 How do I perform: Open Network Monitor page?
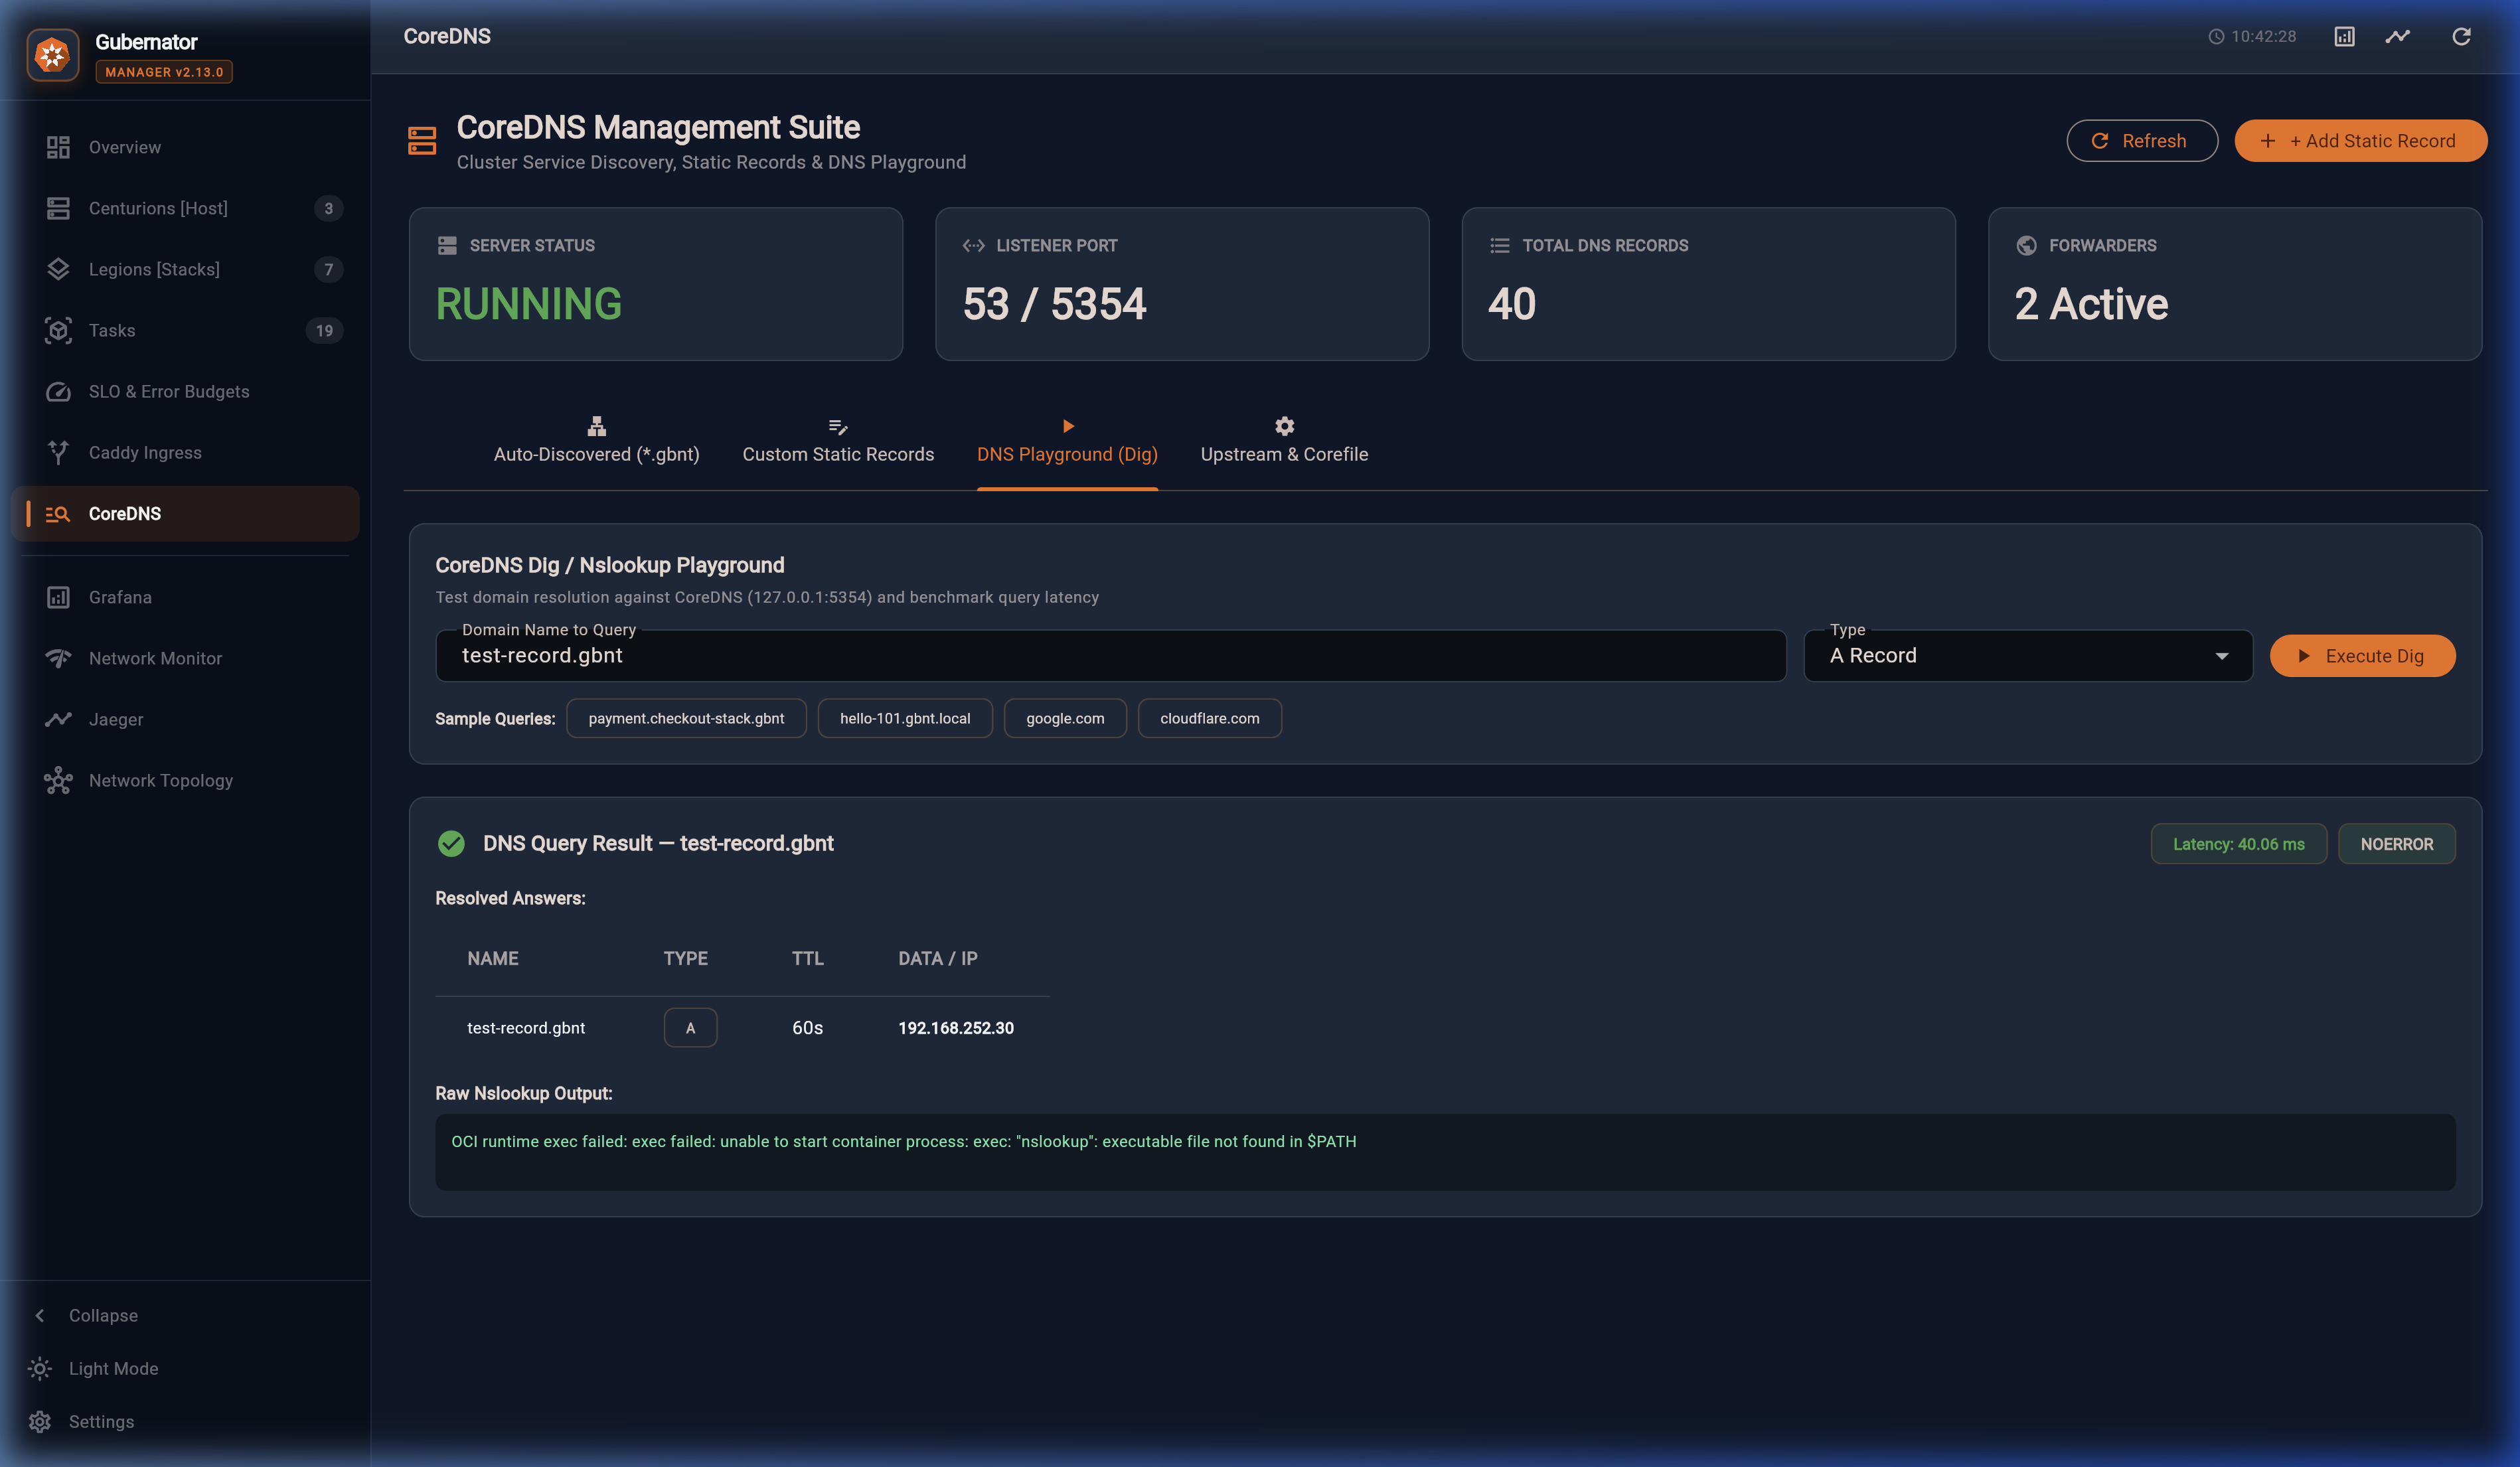pyautogui.click(x=185, y=658)
